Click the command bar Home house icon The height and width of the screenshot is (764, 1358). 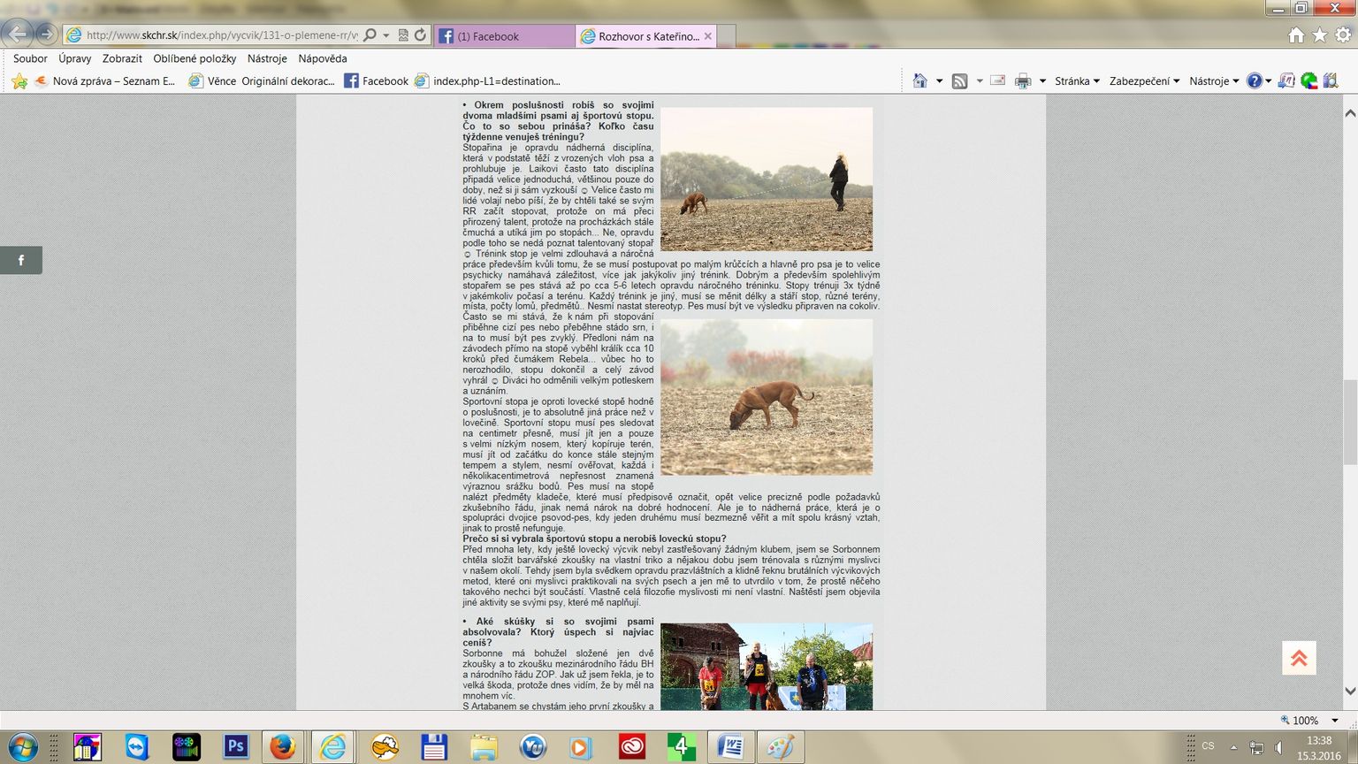(x=920, y=80)
